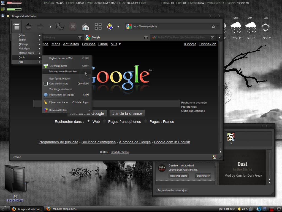
Task: Click the DownloadHelper colored balls toolbar icon
Action: [x=110, y=26]
